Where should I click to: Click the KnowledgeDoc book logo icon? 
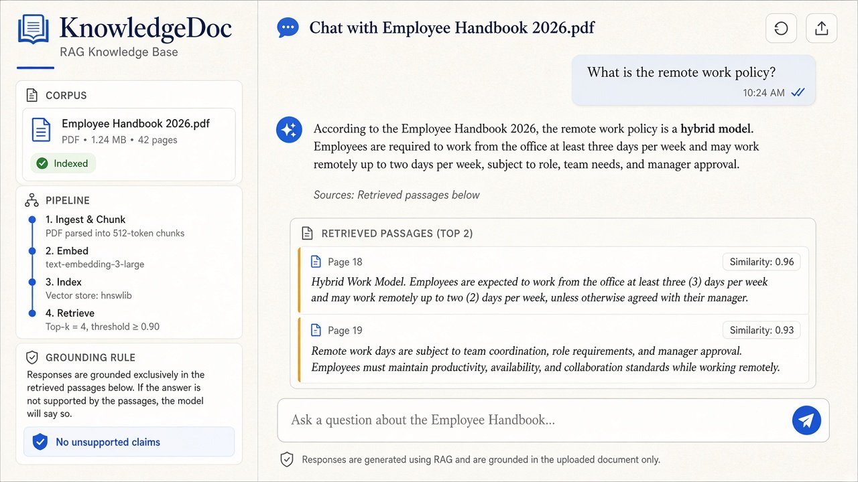(x=34, y=29)
